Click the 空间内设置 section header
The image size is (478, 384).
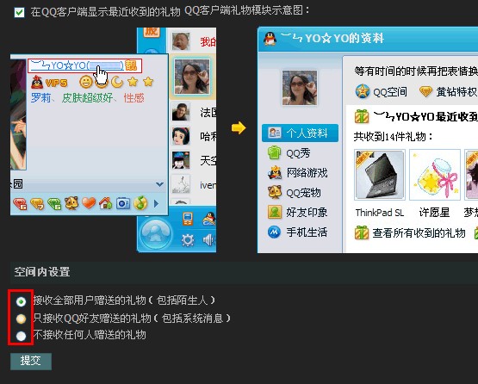point(42,272)
